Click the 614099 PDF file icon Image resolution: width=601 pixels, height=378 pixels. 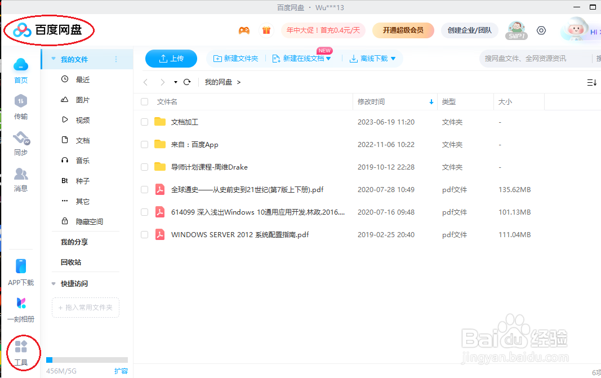160,212
